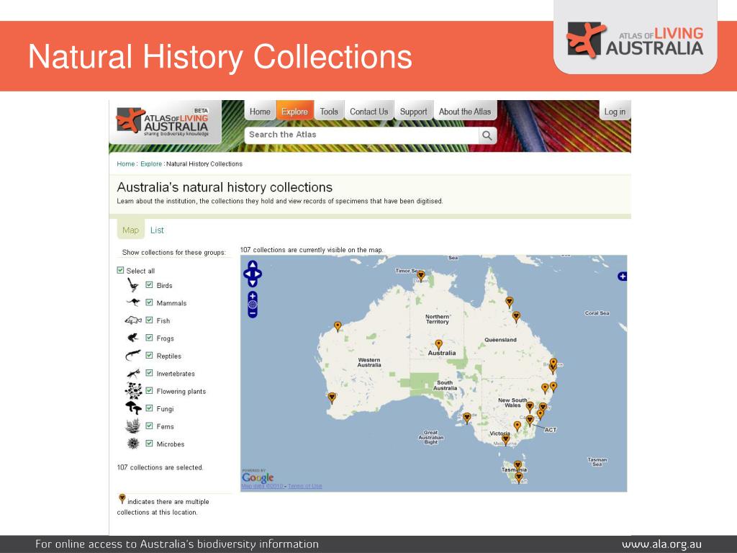737x553 pixels.
Task: Click the Home breadcrumb link
Action: [125, 163]
